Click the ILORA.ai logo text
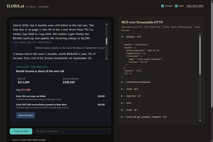213x142 pixels. (16, 6)
